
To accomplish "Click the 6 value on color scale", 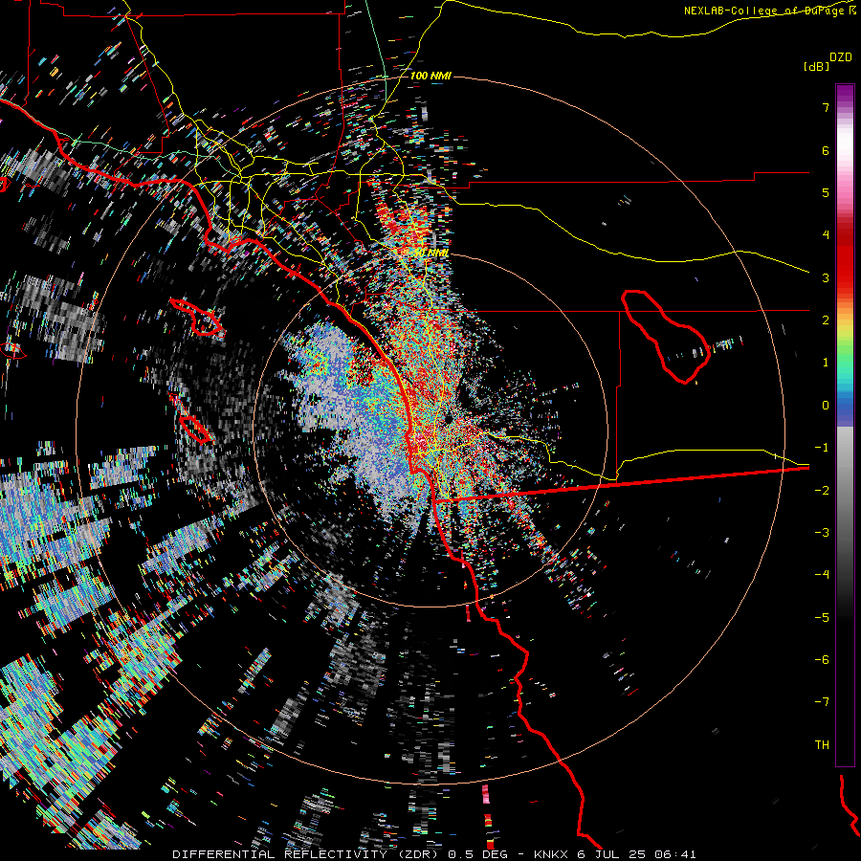I will 826,150.
